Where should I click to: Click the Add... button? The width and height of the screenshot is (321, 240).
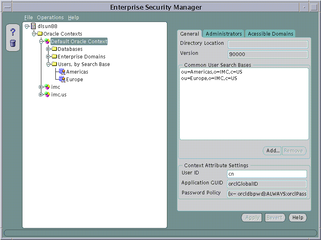273,151
